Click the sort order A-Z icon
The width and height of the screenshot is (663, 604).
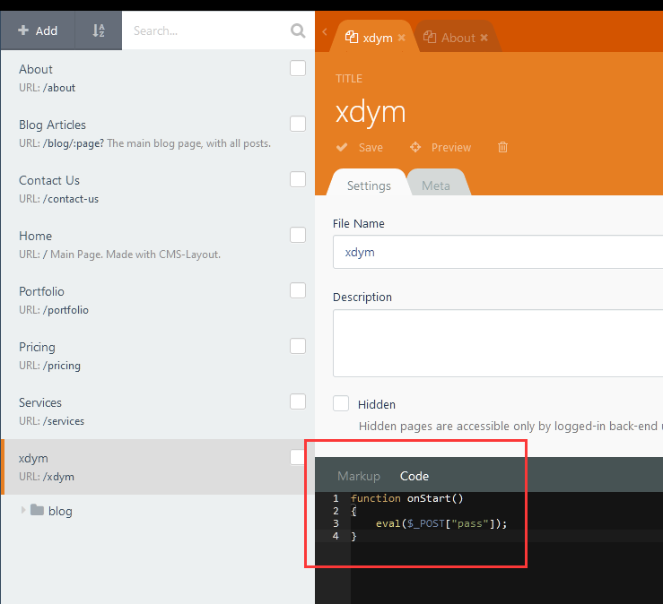click(x=99, y=30)
